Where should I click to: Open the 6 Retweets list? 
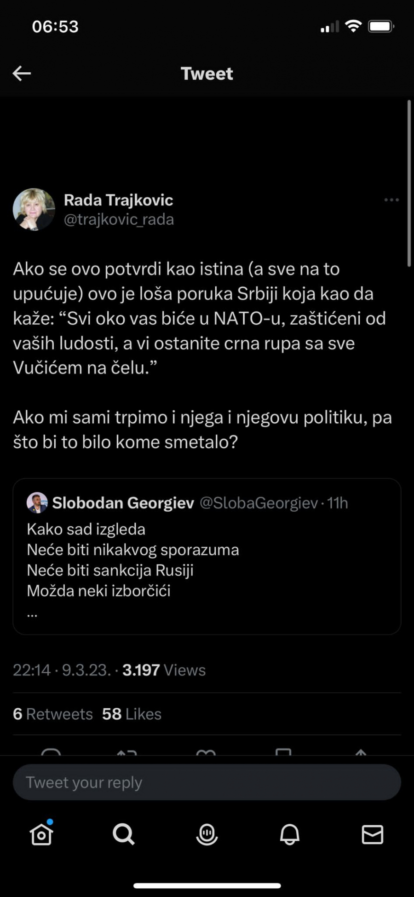coord(52,713)
